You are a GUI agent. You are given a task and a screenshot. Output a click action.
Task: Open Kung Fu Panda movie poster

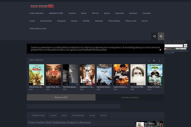click(x=155, y=75)
